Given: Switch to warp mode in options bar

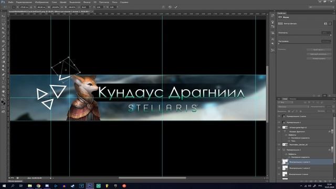Looking at the screenshot, I should [163, 7].
